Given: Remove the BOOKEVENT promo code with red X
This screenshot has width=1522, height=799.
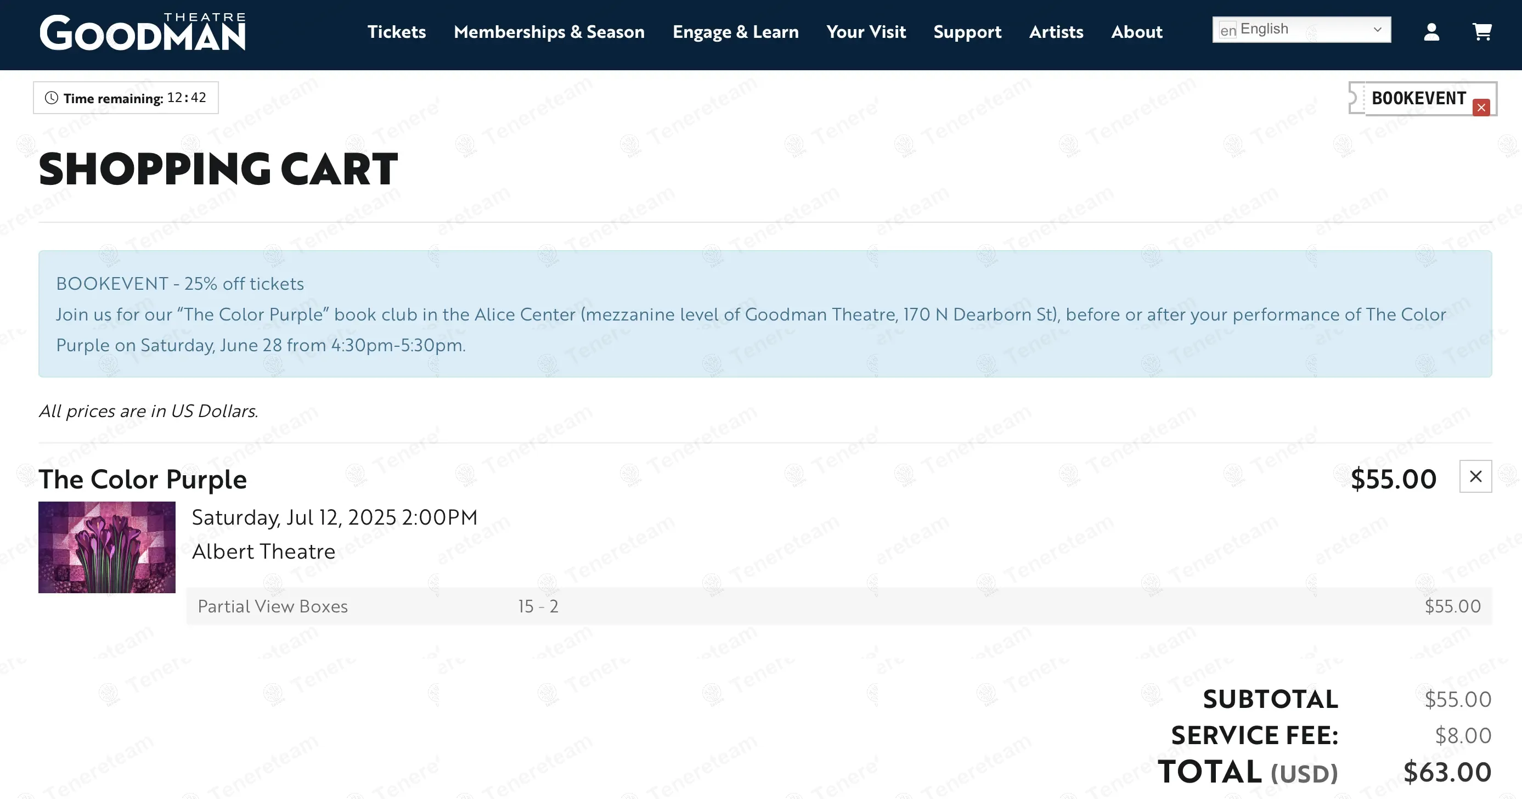Looking at the screenshot, I should pos(1481,108).
